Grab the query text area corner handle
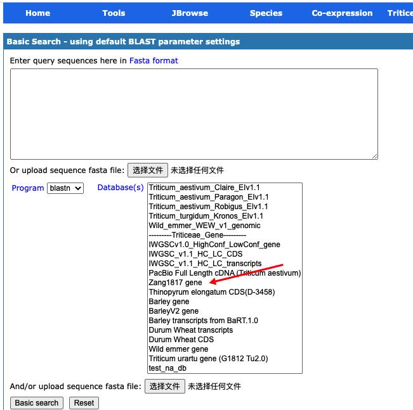Viewport: 413px width, 410px height. (x=375, y=156)
